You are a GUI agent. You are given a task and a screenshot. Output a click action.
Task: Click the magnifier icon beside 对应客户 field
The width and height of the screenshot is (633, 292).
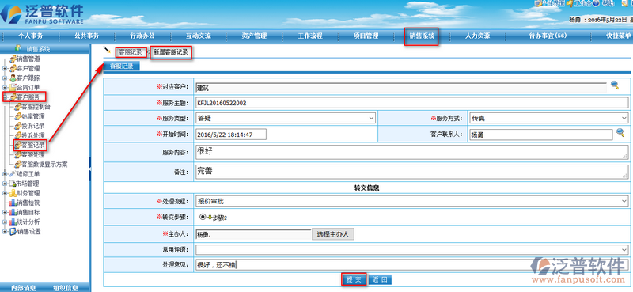[x=615, y=85]
